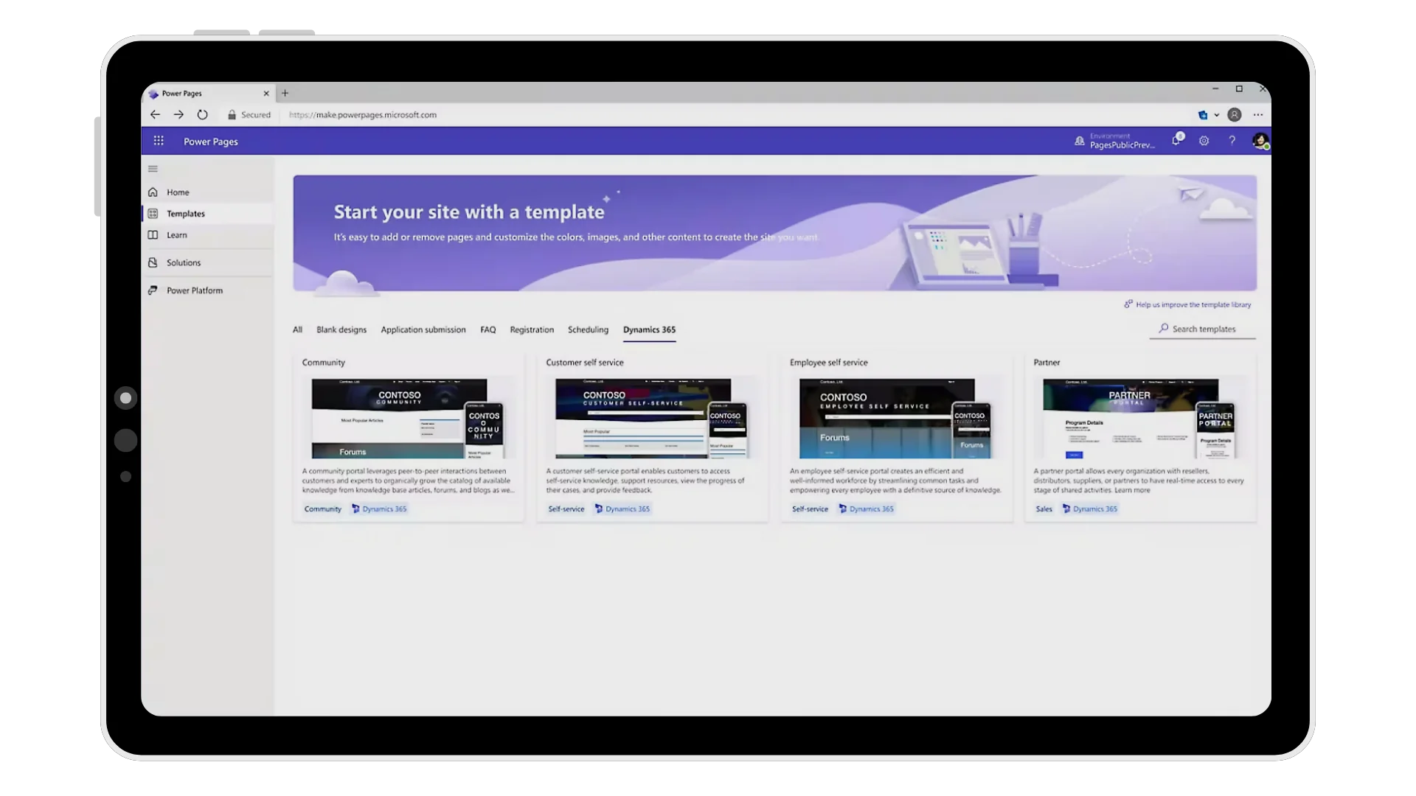Open the notifications bell
Viewport: 1416px width, 796px height.
click(x=1177, y=140)
